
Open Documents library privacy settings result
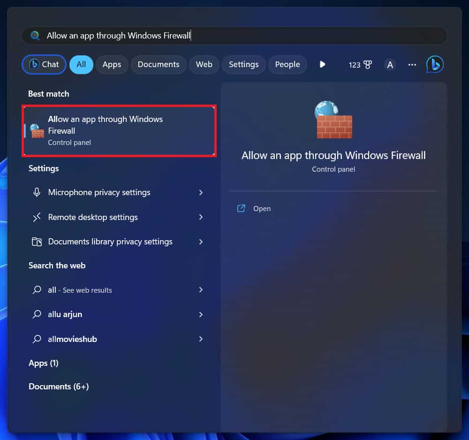tap(119, 242)
